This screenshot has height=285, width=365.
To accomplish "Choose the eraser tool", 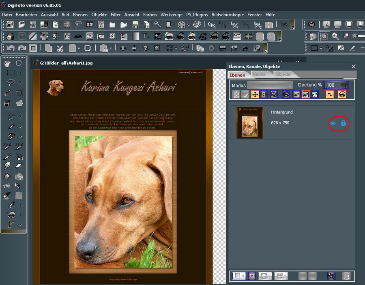I will pyautogui.click(x=19, y=166).
